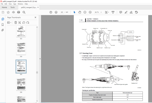
Task: Click the 'Rack and pinion type' table cell
Action: (x=127, y=93)
